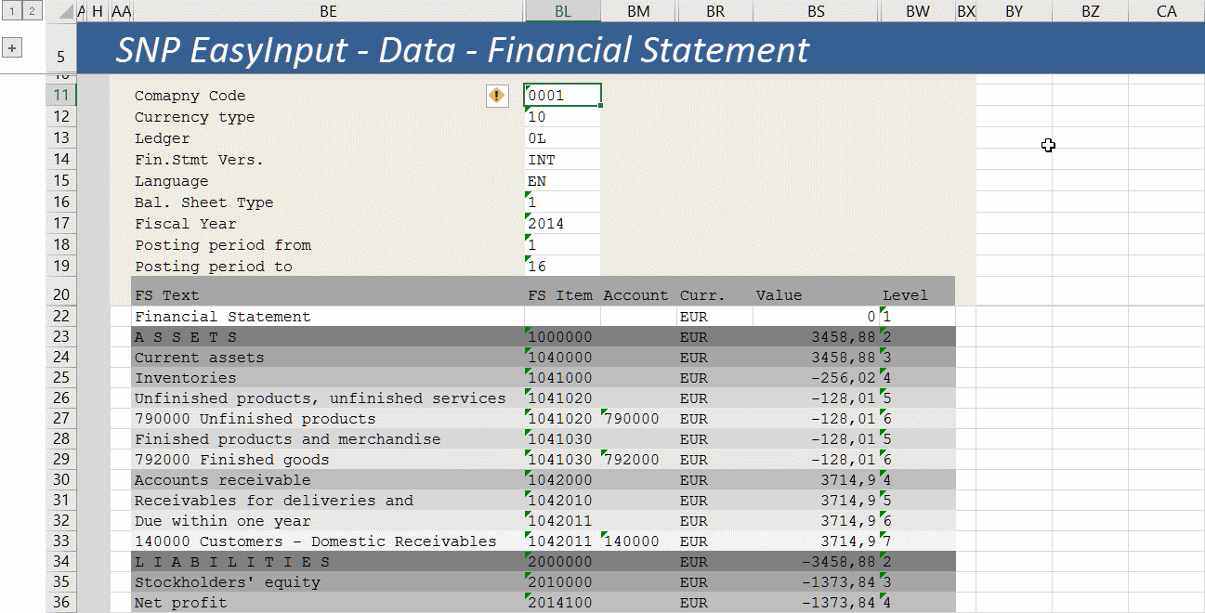
Task: Click the Net profit row label
Action: pos(177,602)
